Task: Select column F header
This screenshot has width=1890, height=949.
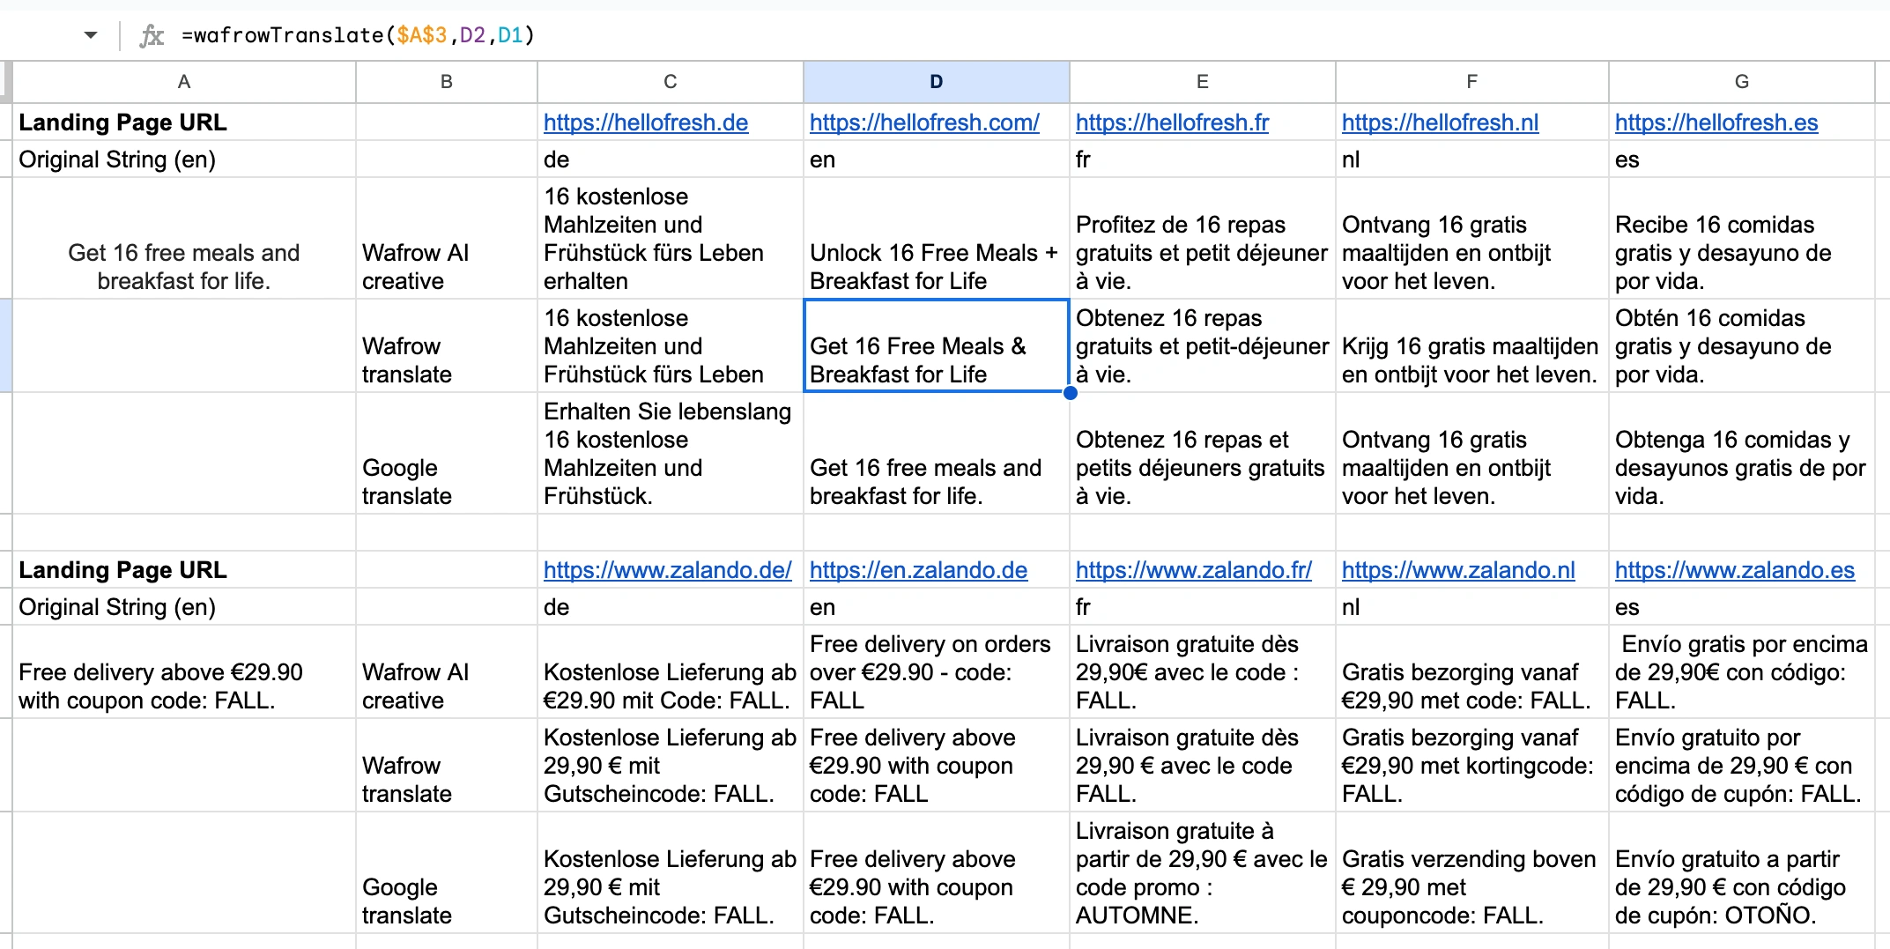Action: (1472, 82)
